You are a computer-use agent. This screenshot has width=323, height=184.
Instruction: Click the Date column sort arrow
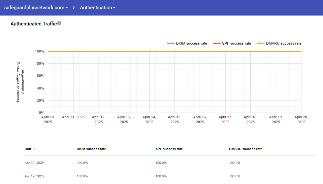35,149
